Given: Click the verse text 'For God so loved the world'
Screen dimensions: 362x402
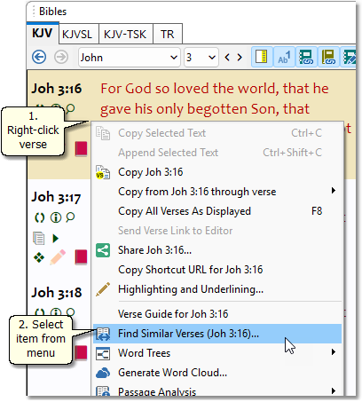Looking at the screenshot, I should point(190,89).
